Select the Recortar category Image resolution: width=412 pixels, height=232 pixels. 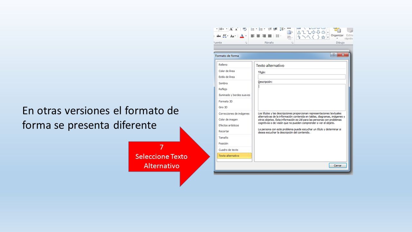point(234,131)
